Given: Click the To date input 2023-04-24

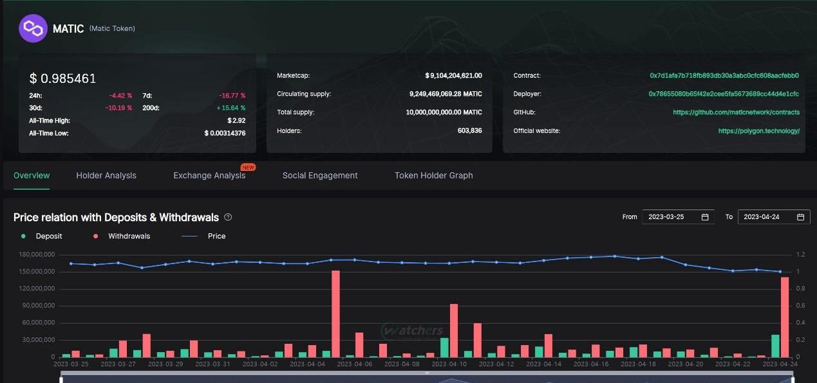Looking at the screenshot, I should (x=765, y=217).
